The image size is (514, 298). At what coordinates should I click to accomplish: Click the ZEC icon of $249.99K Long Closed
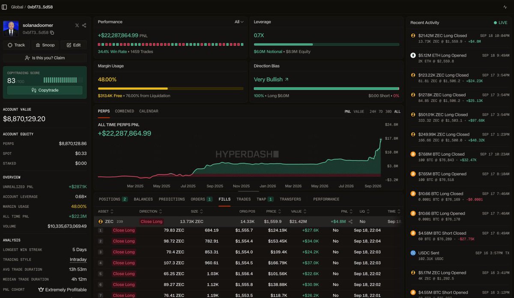coord(413,135)
